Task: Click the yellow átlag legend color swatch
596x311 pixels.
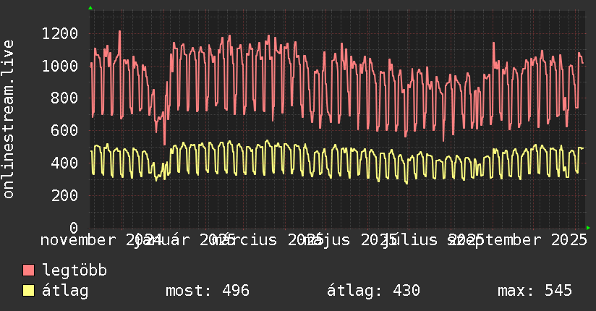Action: pyautogui.click(x=28, y=291)
